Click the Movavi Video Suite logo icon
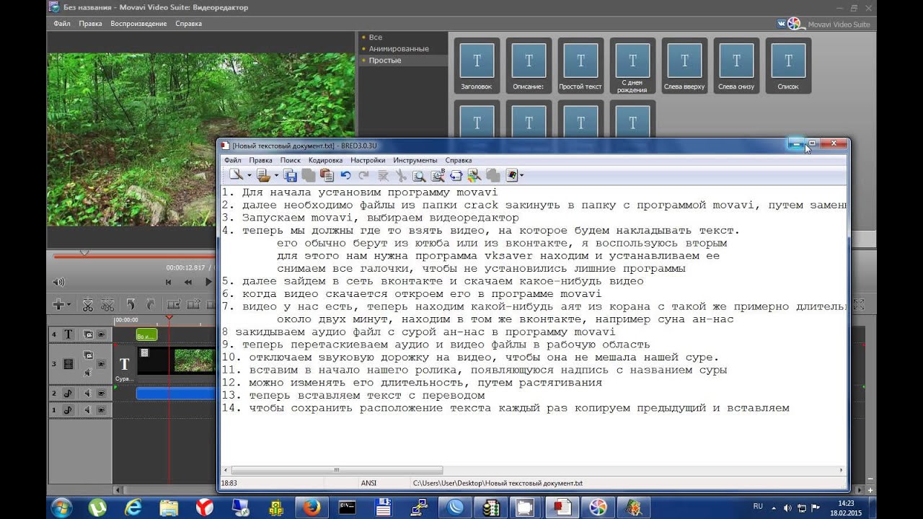The width and height of the screenshot is (923, 519). pos(795,23)
